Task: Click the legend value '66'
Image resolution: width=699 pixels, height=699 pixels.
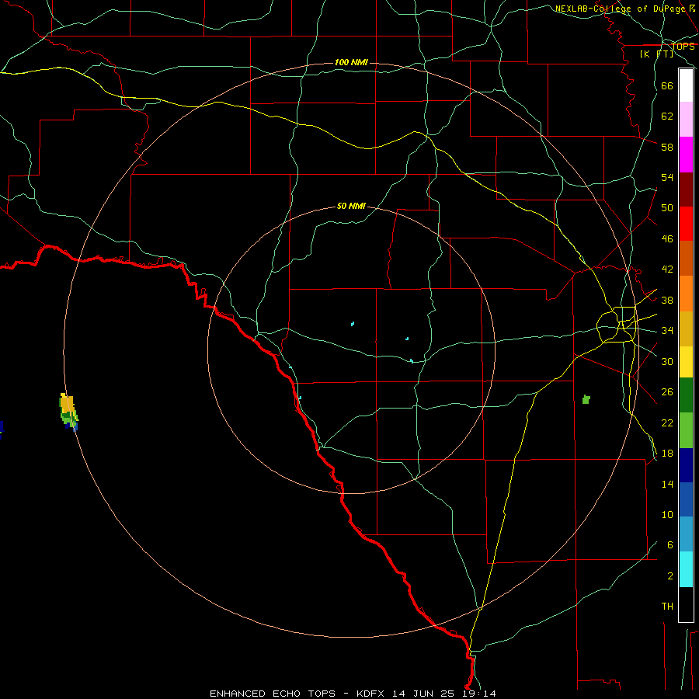Action: pos(667,85)
